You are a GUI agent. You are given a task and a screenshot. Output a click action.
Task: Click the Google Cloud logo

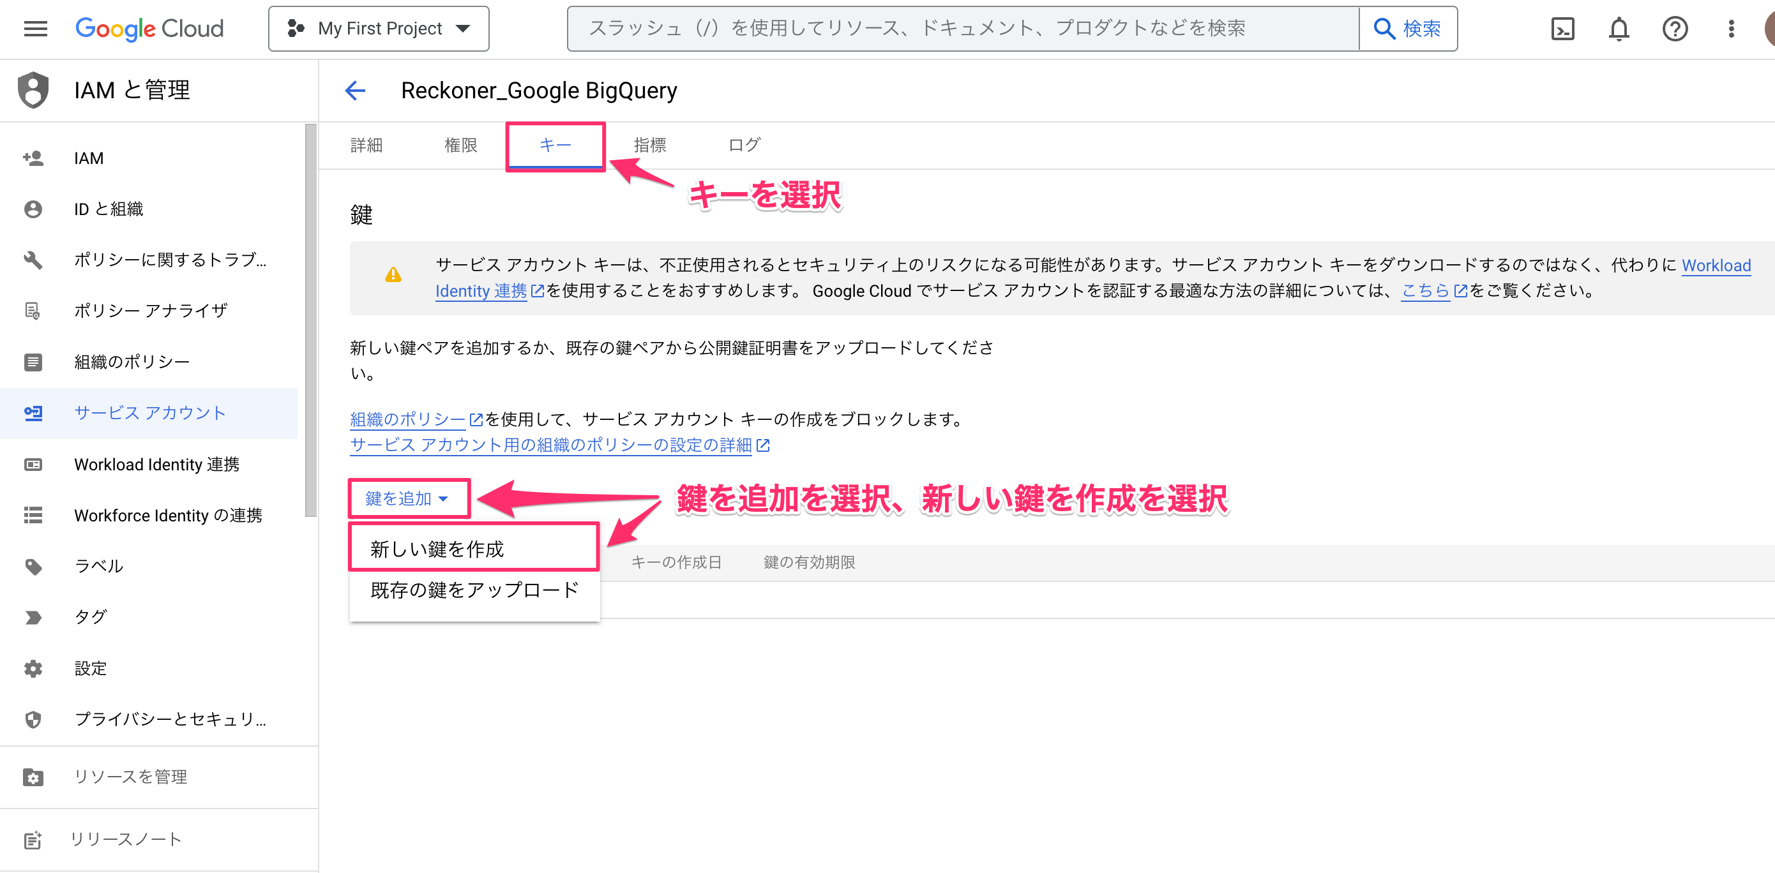pos(149,28)
